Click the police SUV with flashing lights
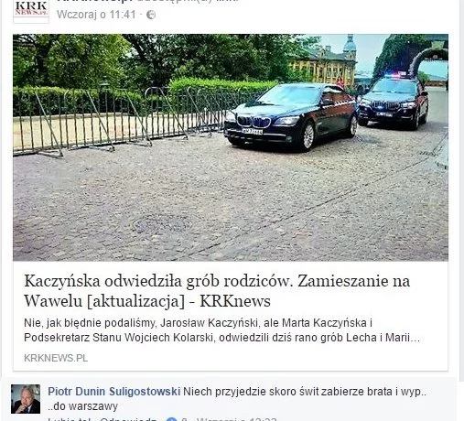 pos(394,103)
